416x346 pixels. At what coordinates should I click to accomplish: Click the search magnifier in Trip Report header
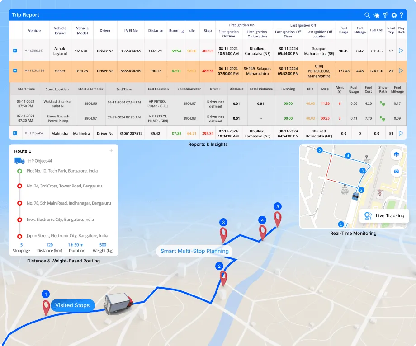[x=368, y=15]
